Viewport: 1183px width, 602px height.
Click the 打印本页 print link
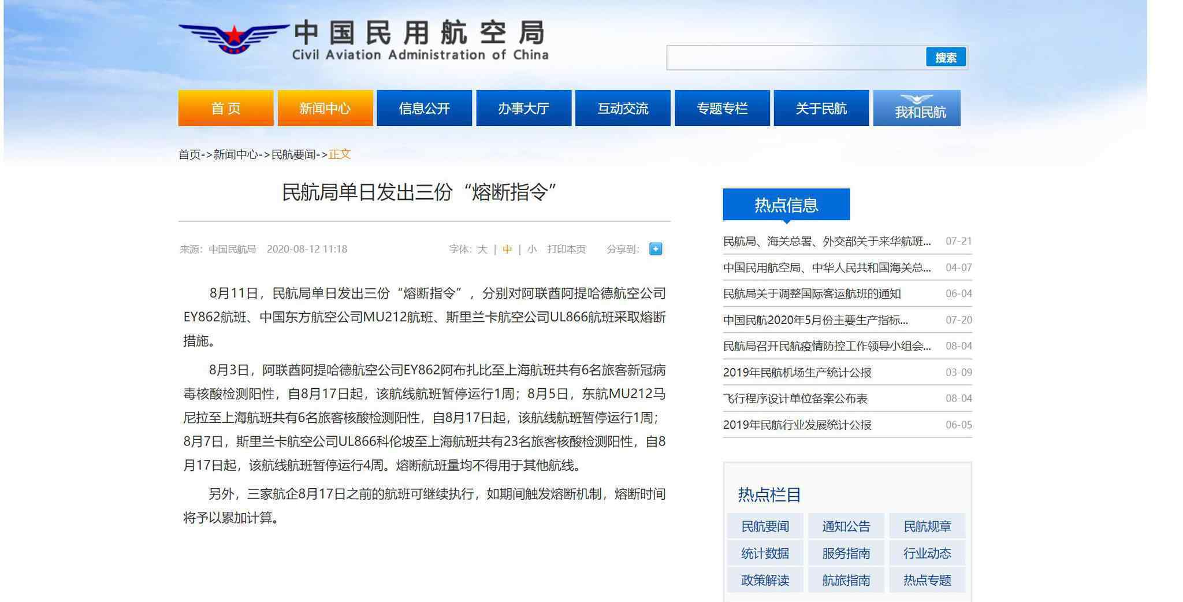point(567,249)
